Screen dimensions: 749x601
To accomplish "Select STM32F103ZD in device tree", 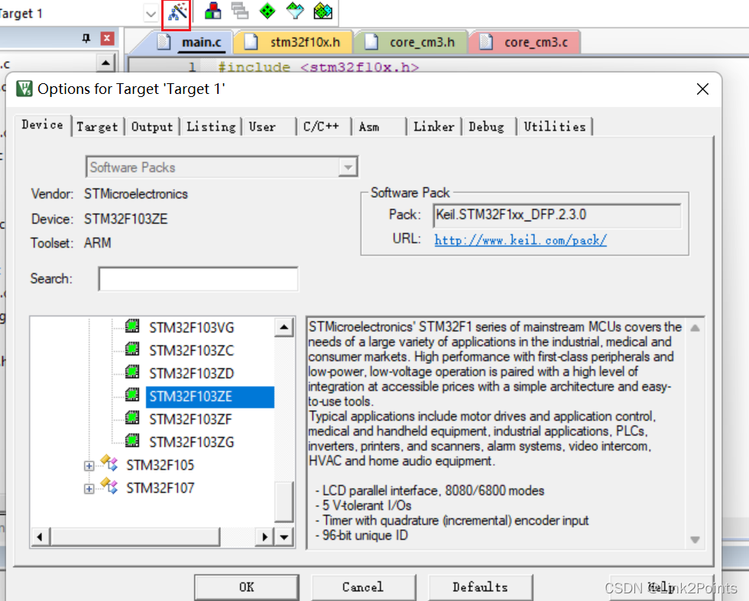I will click(x=192, y=373).
